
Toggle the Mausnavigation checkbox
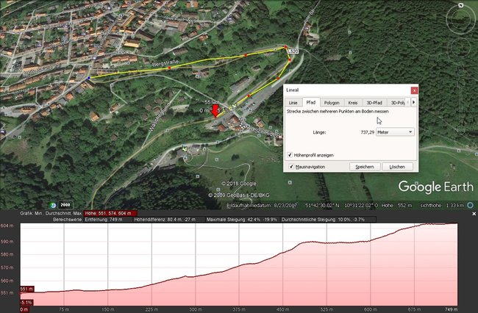pos(291,167)
